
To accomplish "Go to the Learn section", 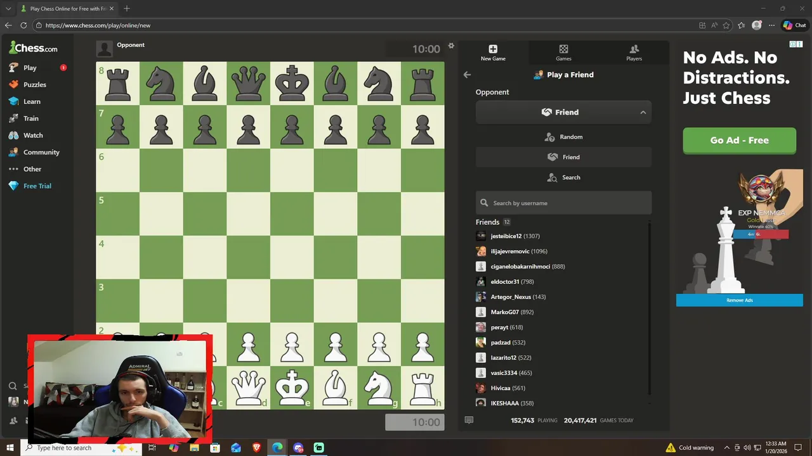I will [30, 101].
